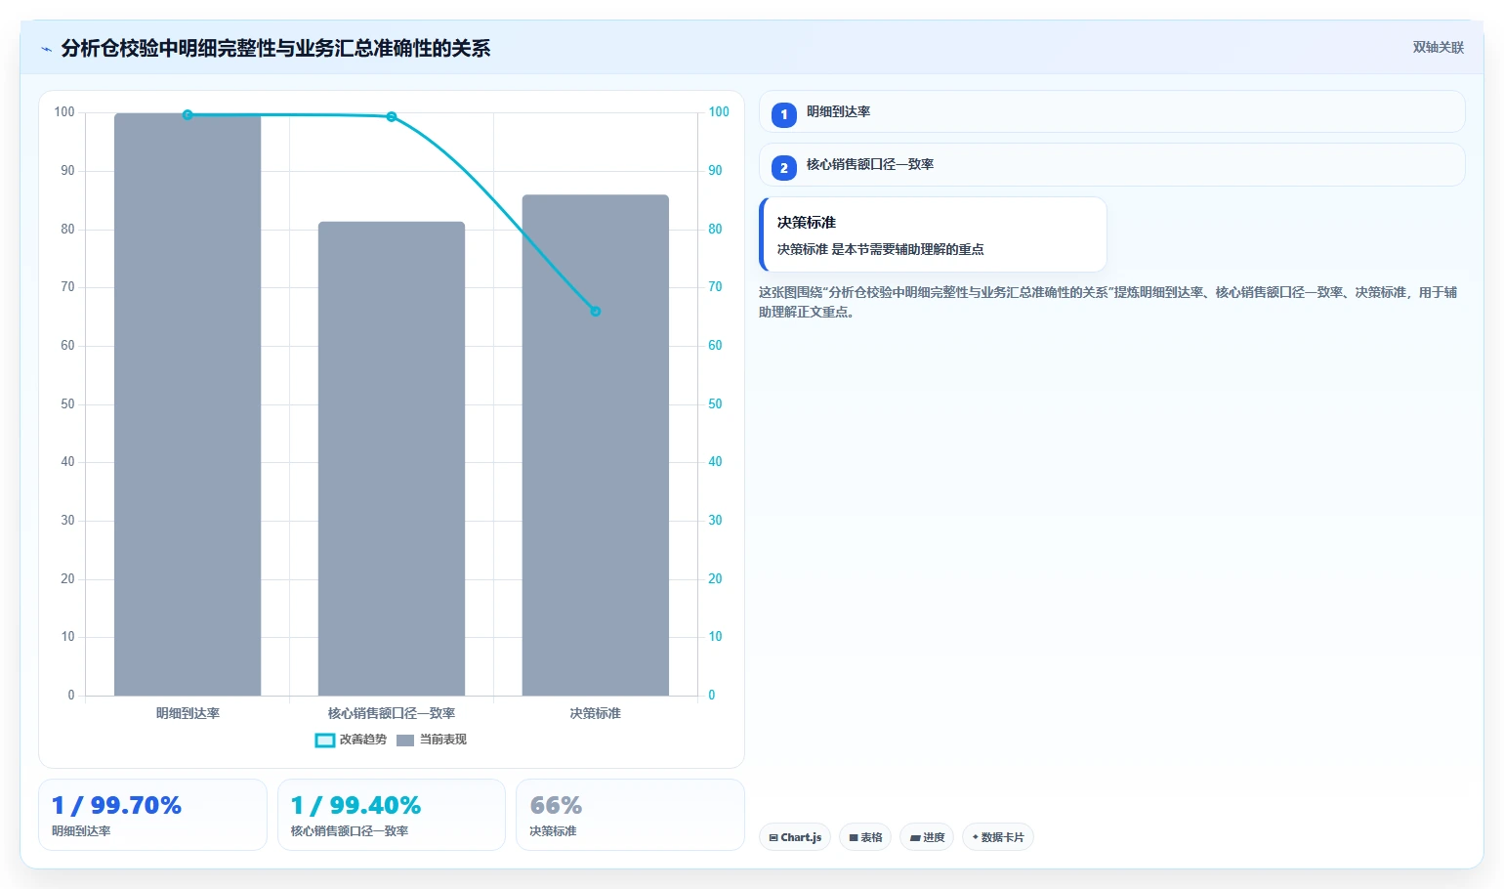Click the line point above the 核心销售额口径一致率 bar
This screenshot has width=1504, height=889.
(392, 117)
